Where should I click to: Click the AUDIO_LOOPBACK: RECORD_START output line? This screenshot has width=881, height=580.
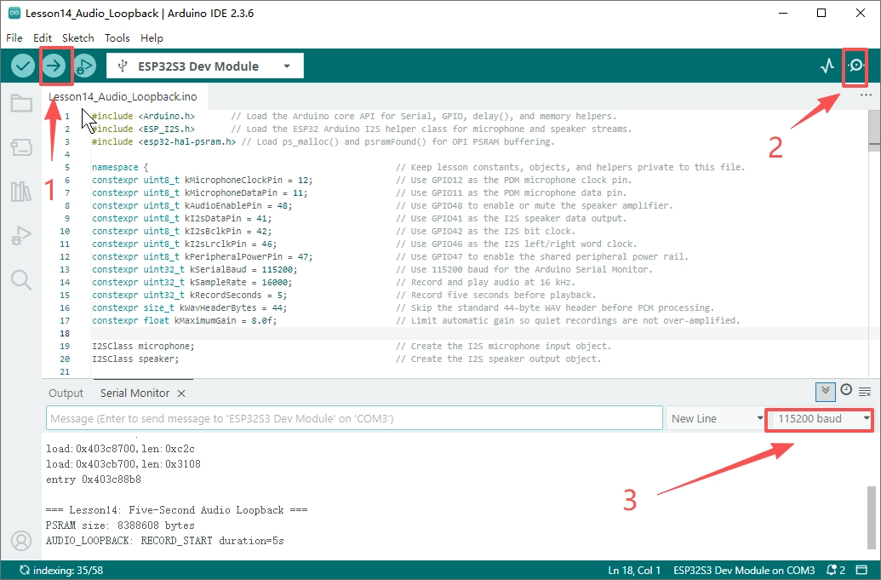tap(164, 541)
